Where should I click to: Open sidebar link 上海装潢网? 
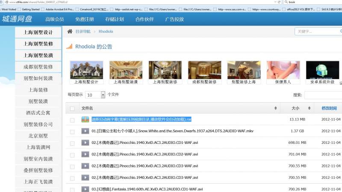(x=38, y=147)
